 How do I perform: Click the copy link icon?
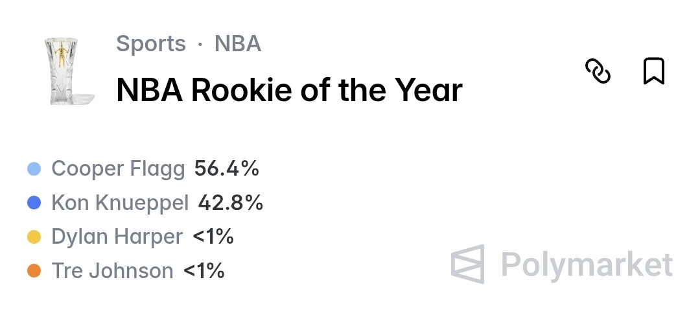(x=598, y=71)
